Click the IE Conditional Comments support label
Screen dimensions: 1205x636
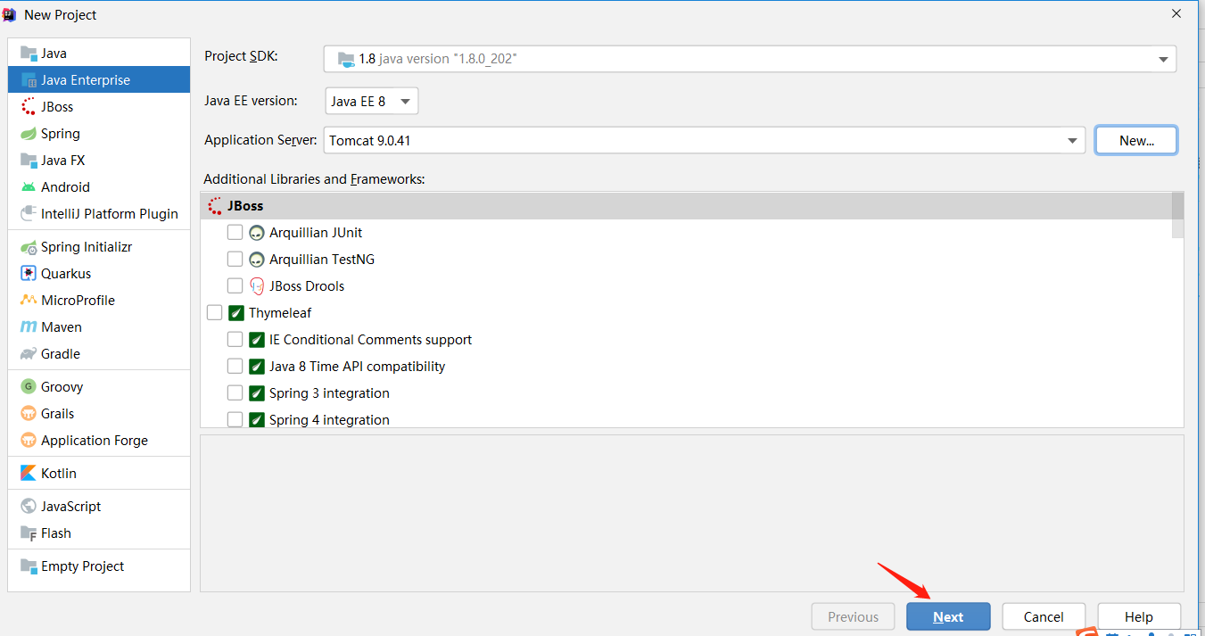[370, 340]
